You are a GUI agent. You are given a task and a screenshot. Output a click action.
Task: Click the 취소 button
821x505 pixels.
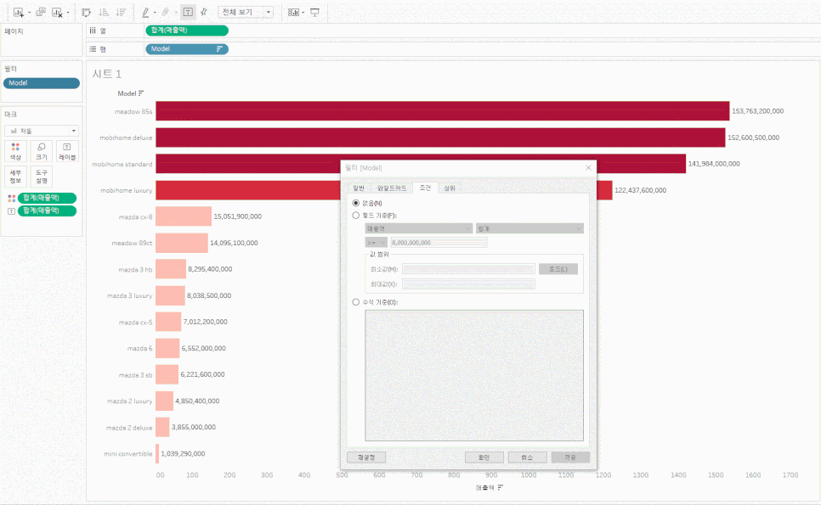click(x=527, y=457)
